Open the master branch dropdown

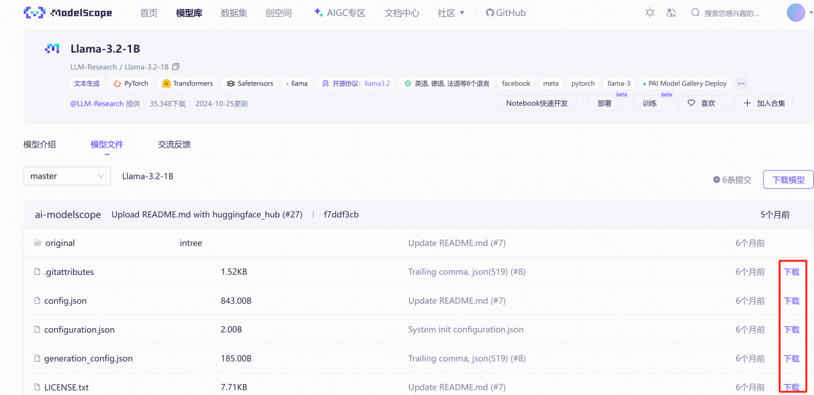67,176
